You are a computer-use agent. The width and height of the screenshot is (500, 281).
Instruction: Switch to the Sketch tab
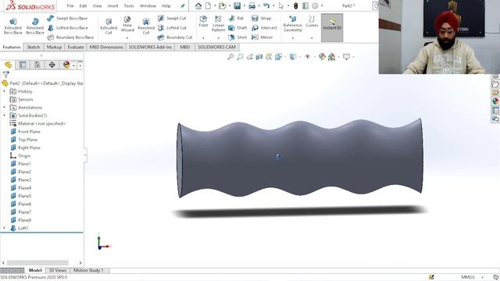(x=33, y=47)
